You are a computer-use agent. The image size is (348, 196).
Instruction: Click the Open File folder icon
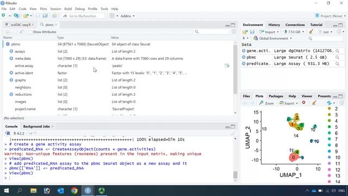tap(26, 16)
